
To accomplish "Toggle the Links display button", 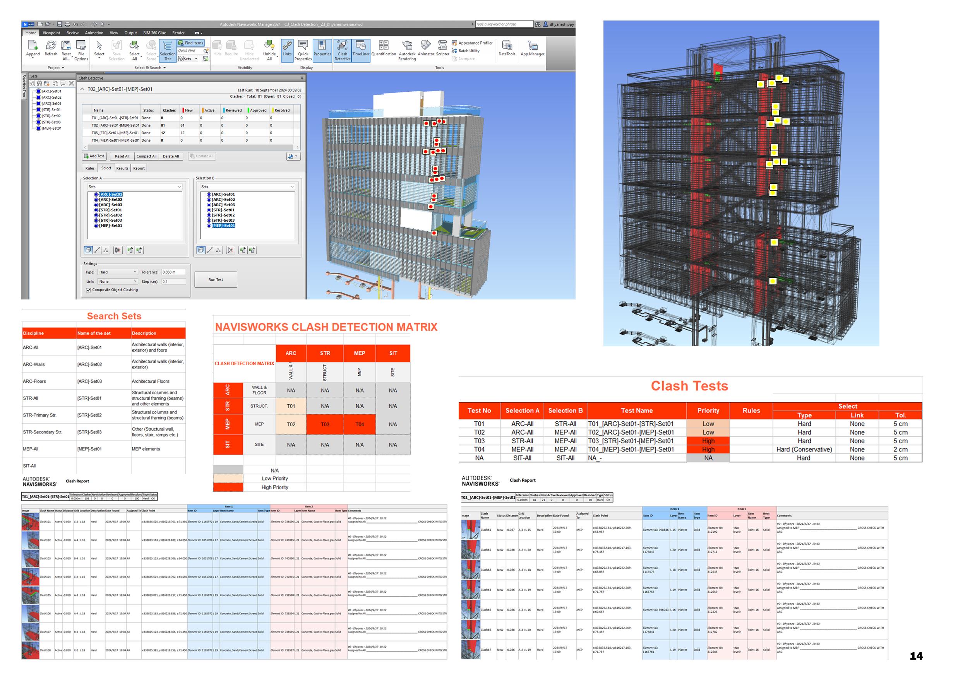I will [287, 49].
